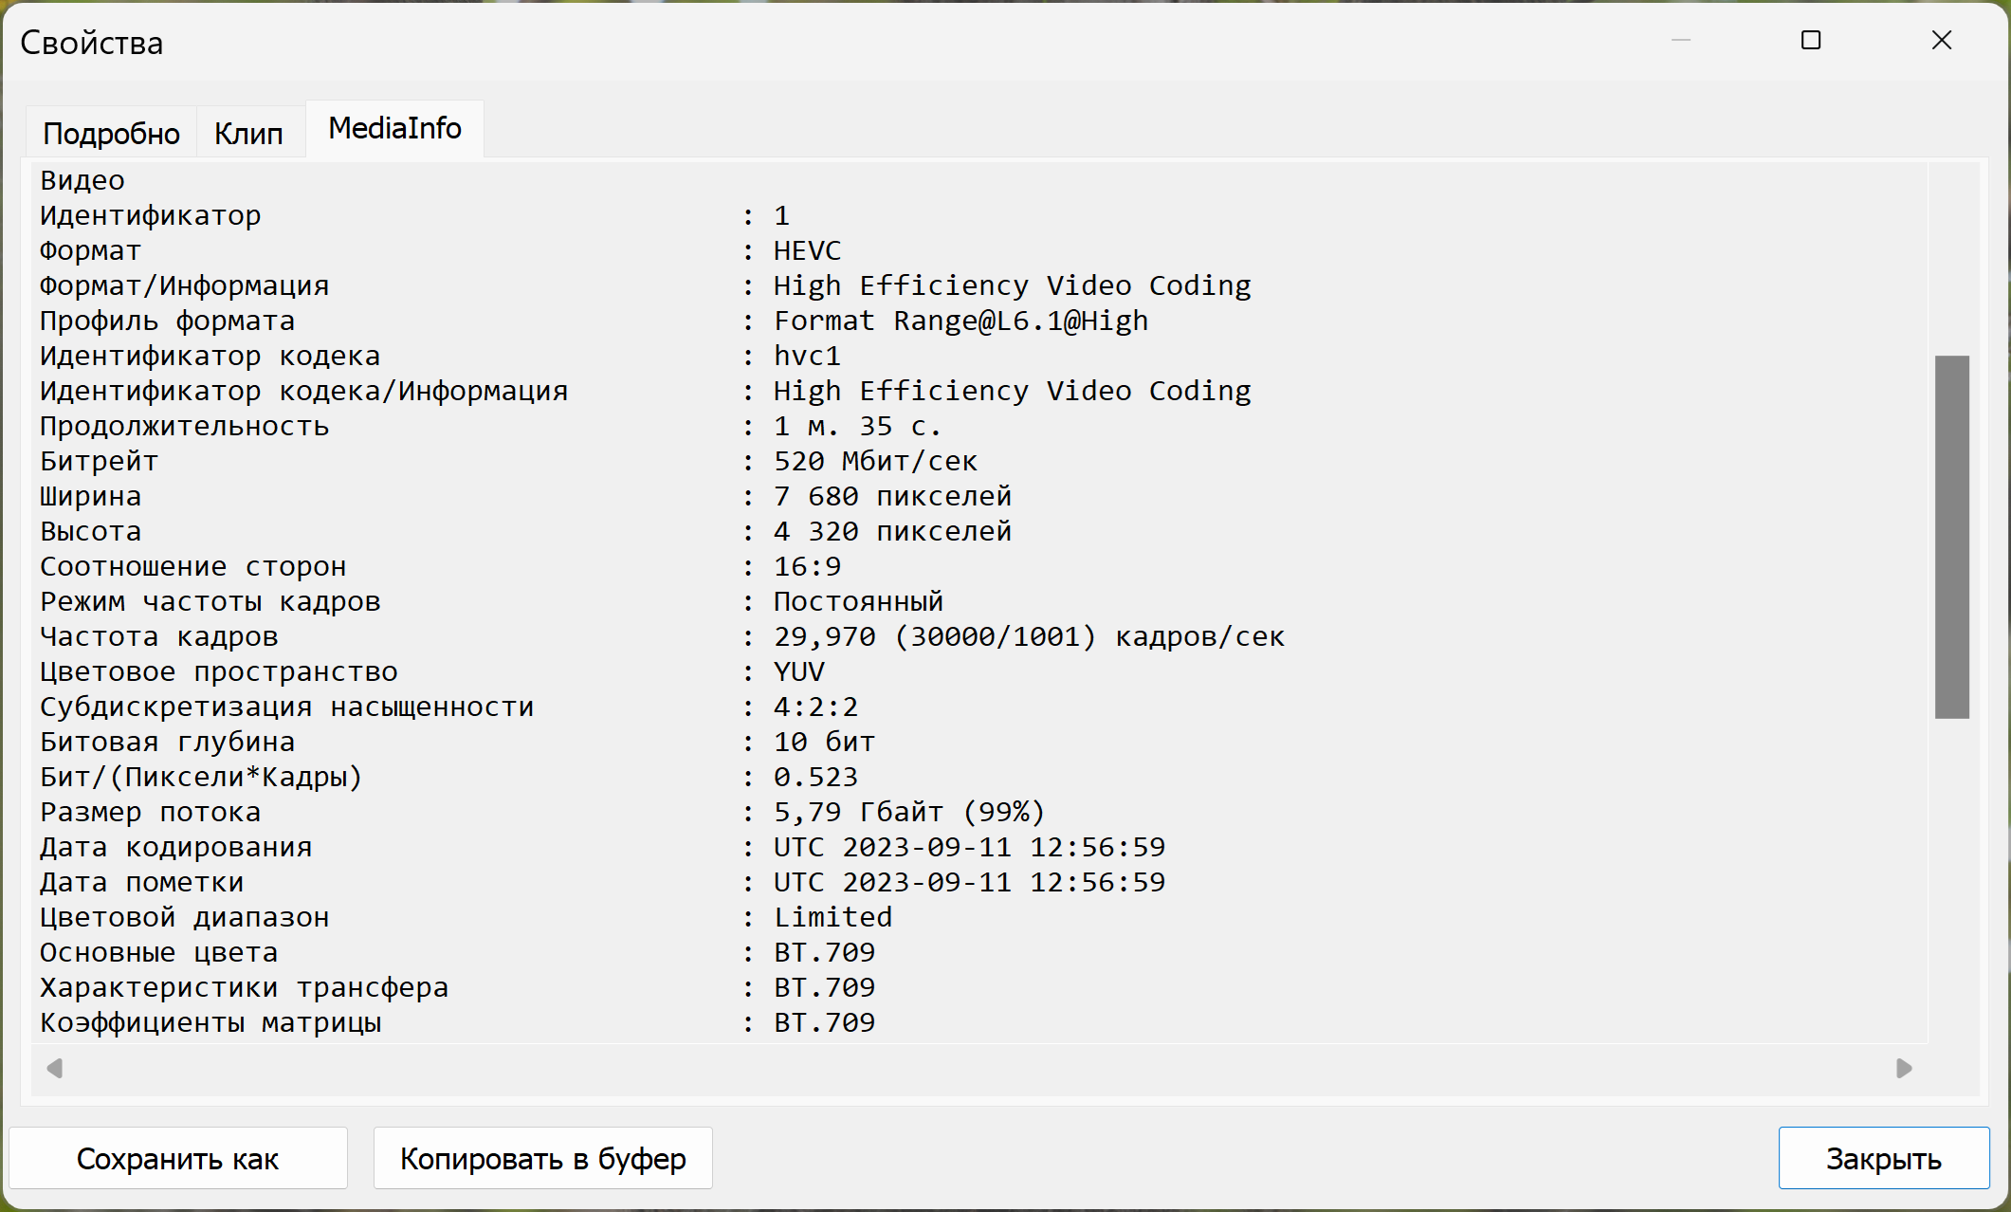Click the 16:9 aspect ratio value
The image size is (2011, 1212).
807,566
